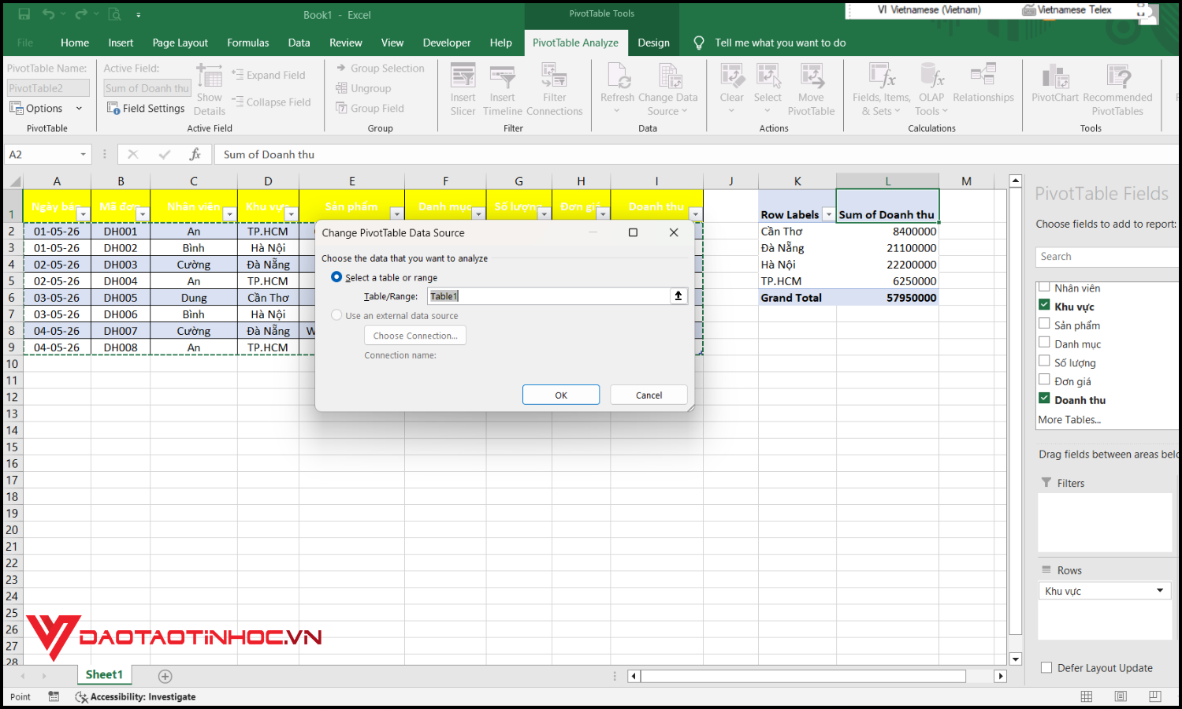
Task: Check the Danh mục field checkbox
Action: (x=1044, y=343)
